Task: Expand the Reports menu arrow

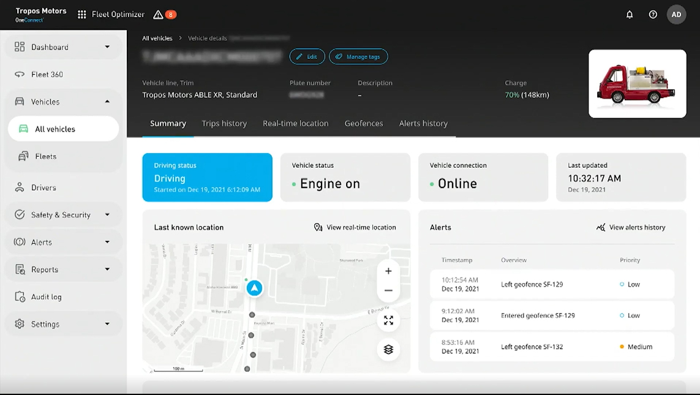Action: click(107, 269)
